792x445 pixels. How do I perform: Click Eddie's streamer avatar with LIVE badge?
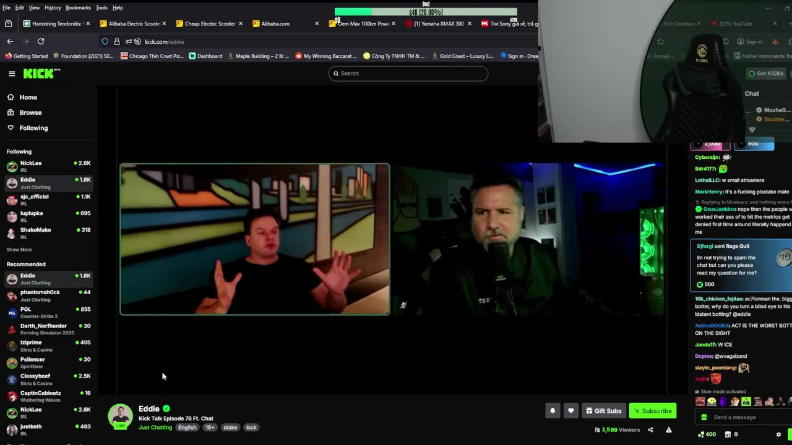(x=120, y=417)
